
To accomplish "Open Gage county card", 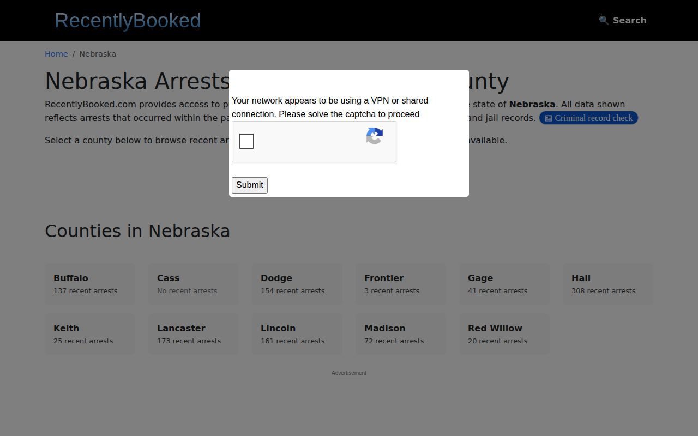I will tap(504, 284).
